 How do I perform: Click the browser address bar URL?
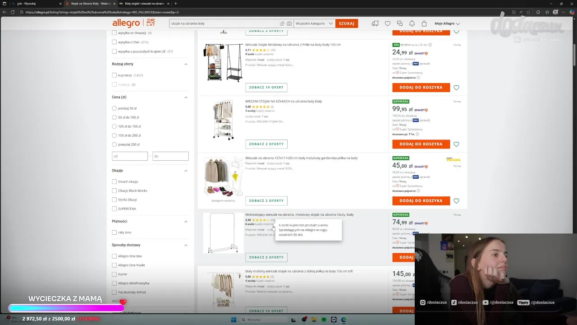[102, 12]
